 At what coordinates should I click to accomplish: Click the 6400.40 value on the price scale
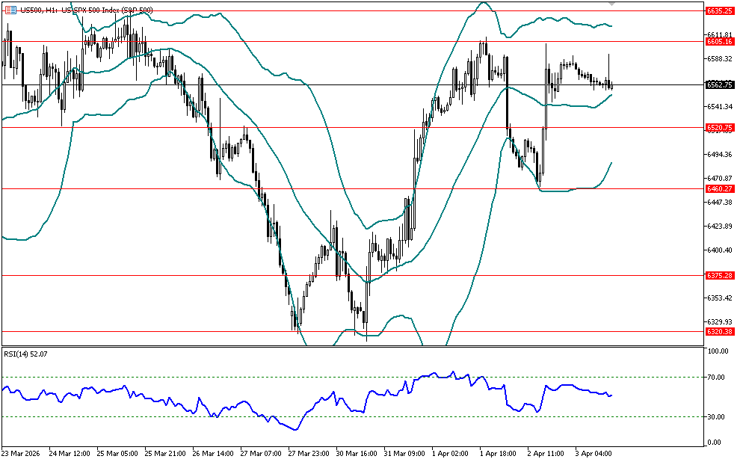pos(719,250)
